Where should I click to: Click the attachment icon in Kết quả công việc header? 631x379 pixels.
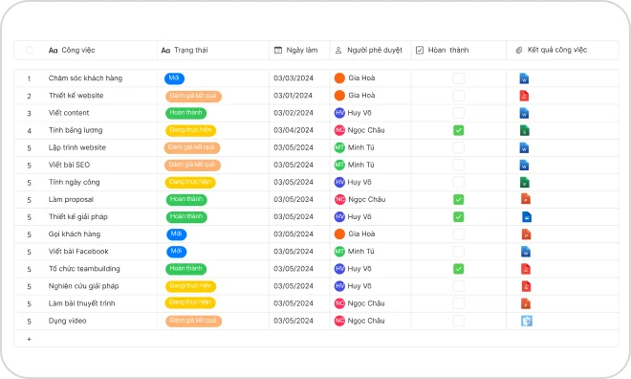click(519, 51)
